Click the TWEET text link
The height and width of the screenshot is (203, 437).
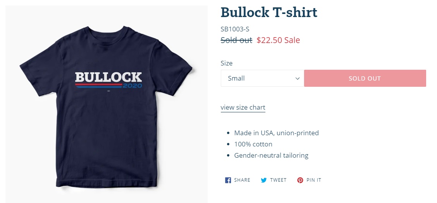coord(278,180)
